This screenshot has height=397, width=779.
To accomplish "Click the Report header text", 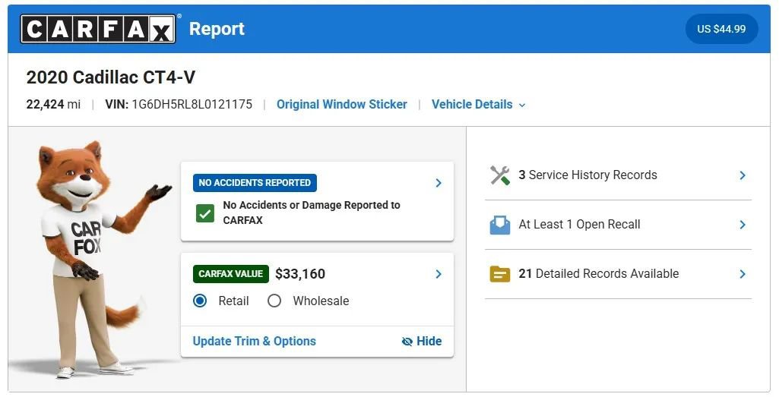I will [217, 29].
